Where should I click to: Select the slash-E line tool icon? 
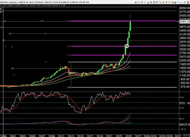tap(163, 2)
